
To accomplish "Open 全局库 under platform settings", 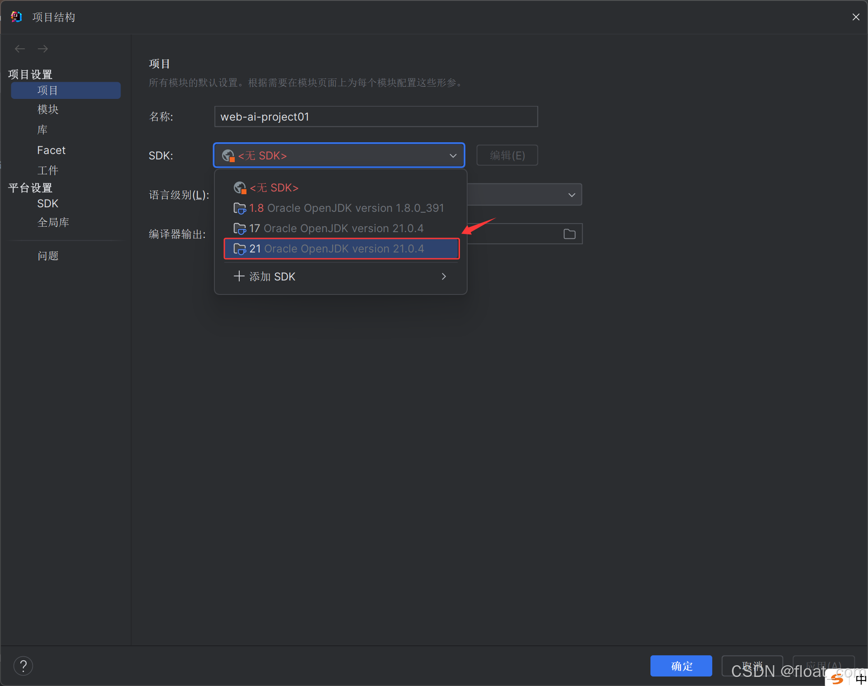I will click(53, 222).
